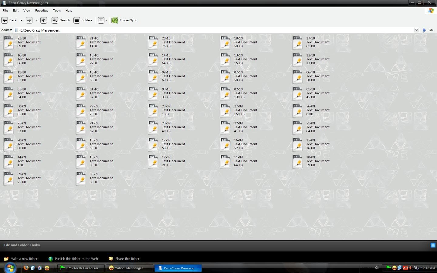Screen dimensions: 437x273
Task: Click the 13-10 file name
Action: pos(238,56)
